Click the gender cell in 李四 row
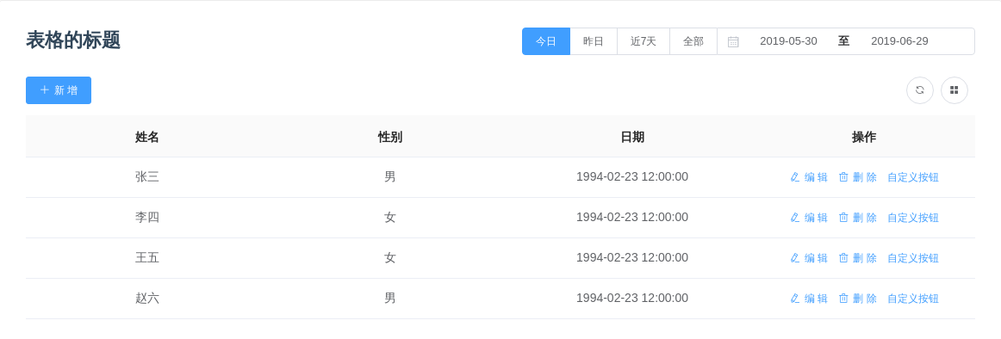The width and height of the screenshot is (1001, 339). (390, 218)
